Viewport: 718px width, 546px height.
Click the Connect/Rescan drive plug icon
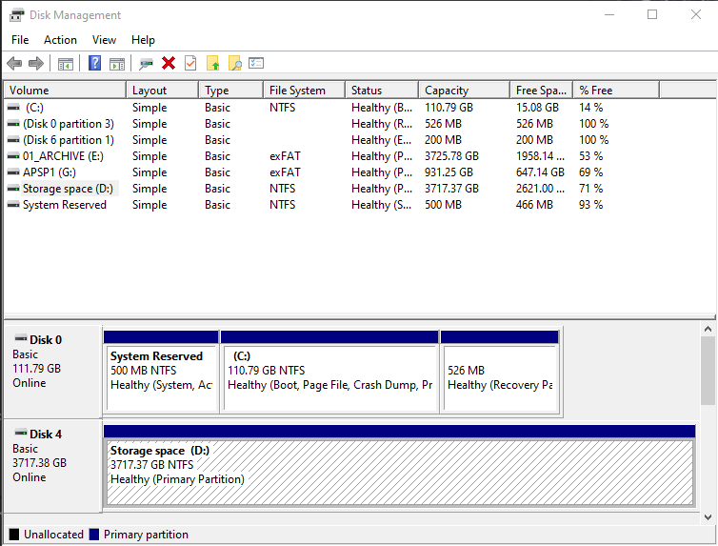coord(146,64)
